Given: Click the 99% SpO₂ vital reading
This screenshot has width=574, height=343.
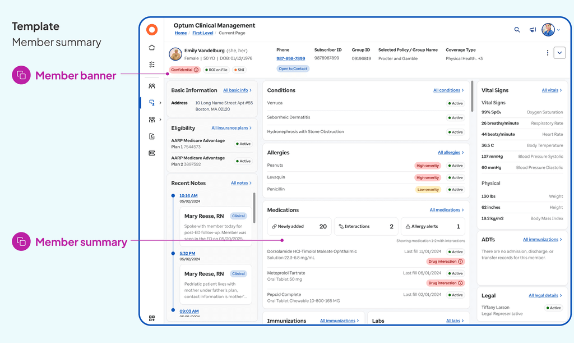Looking at the screenshot, I should (x=491, y=112).
